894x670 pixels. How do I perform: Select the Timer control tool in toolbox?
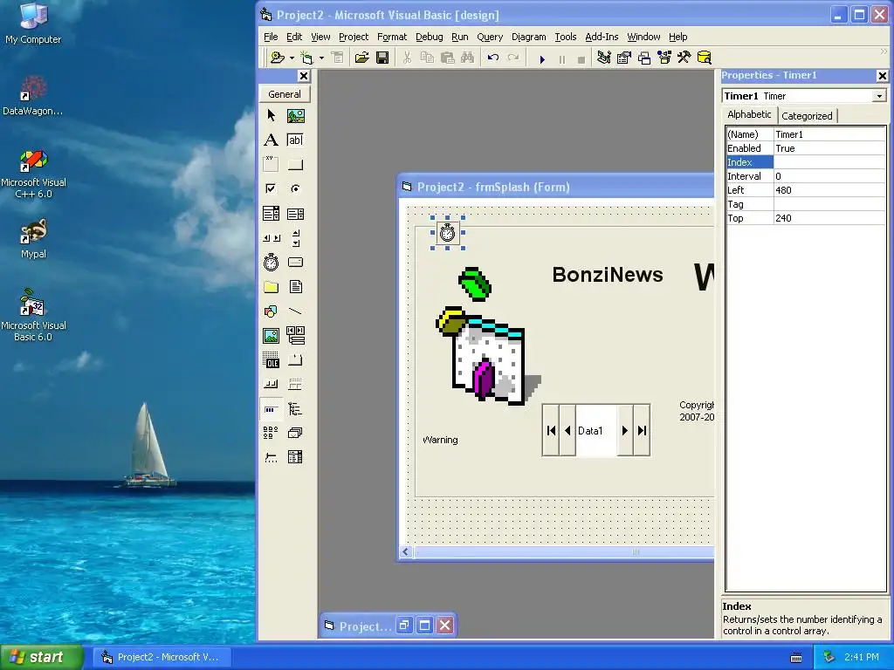[x=272, y=262]
